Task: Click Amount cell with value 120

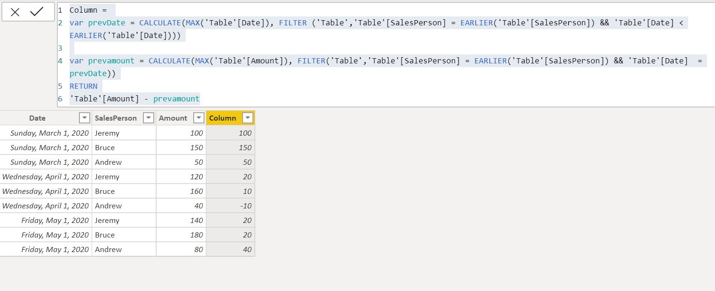Action: point(181,176)
